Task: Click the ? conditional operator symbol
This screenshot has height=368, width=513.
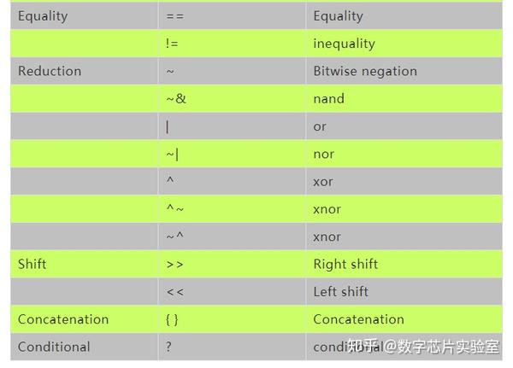Action: [168, 347]
